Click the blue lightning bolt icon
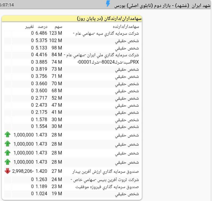 click(x=108, y=4)
